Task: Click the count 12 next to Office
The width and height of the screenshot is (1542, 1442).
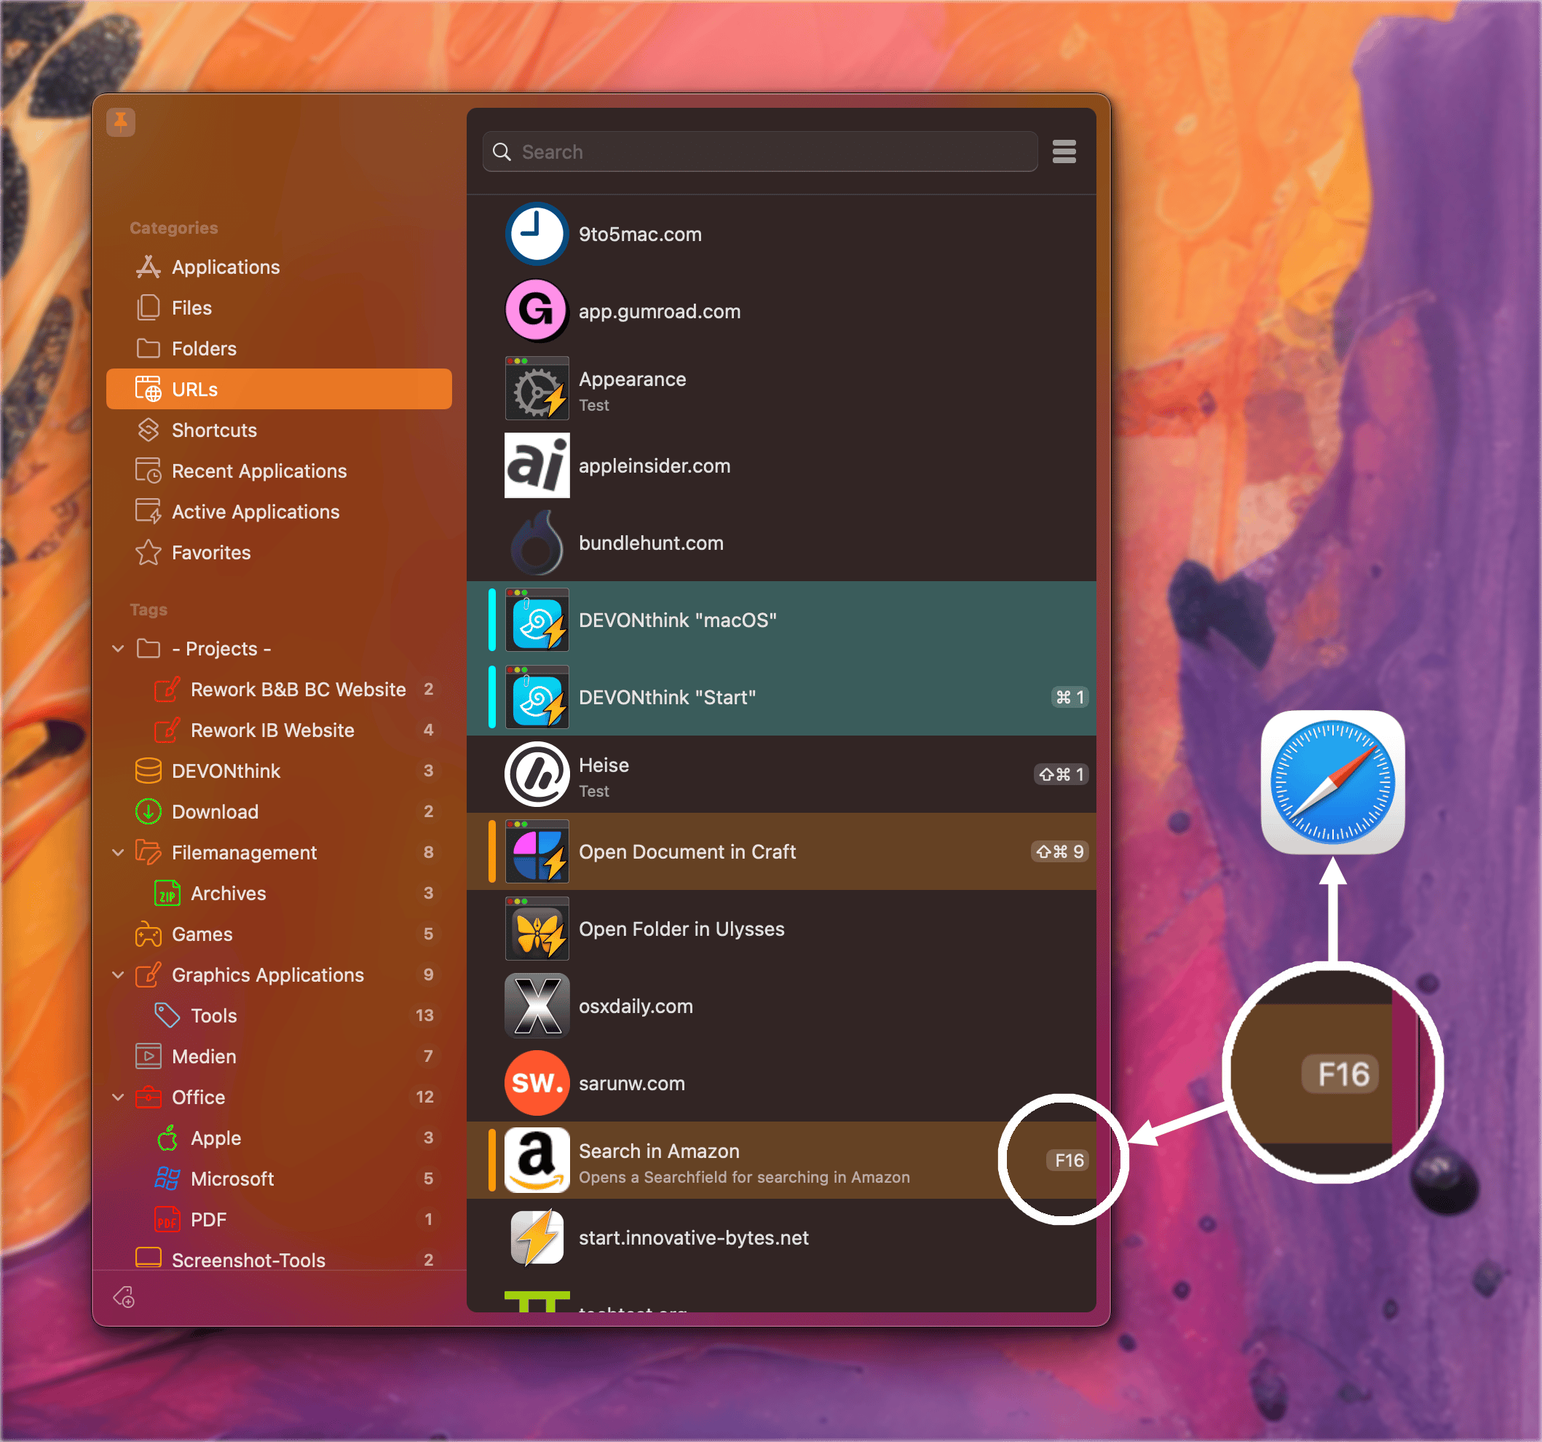Action: (x=424, y=1097)
